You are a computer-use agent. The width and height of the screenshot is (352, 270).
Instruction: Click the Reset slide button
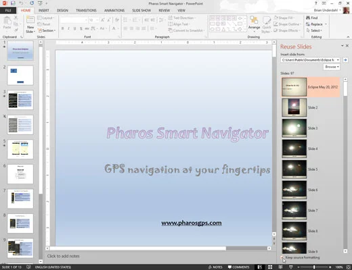(44, 24)
